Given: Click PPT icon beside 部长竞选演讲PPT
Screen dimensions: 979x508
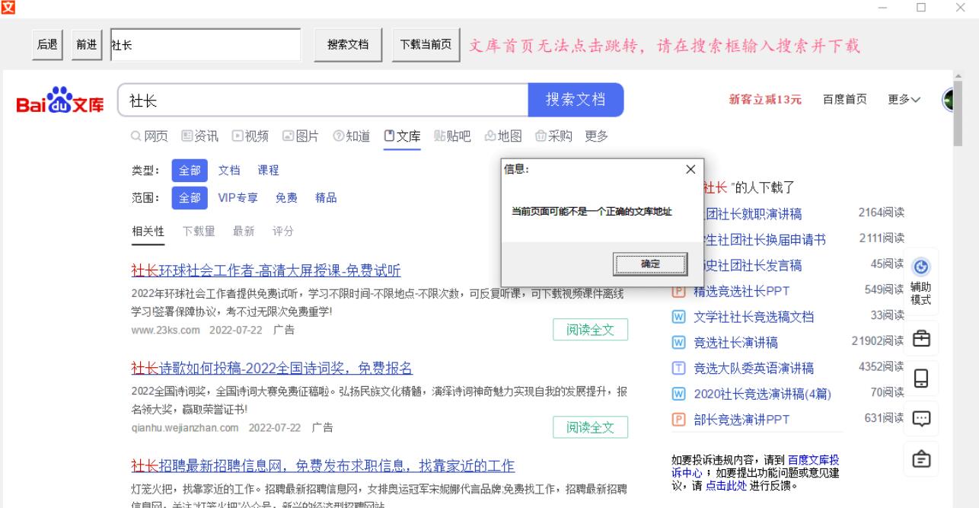Looking at the screenshot, I should tap(679, 420).
